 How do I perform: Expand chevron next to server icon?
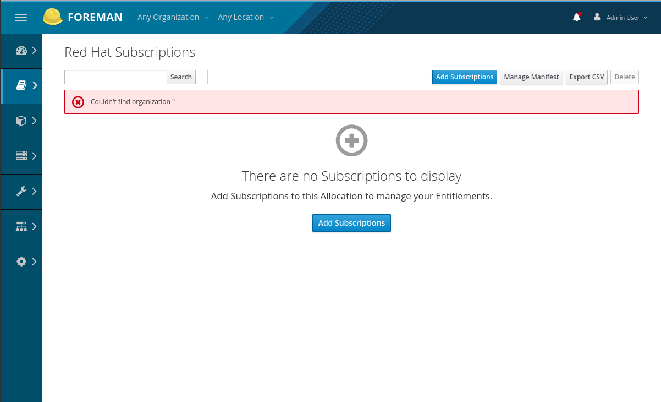click(x=35, y=156)
